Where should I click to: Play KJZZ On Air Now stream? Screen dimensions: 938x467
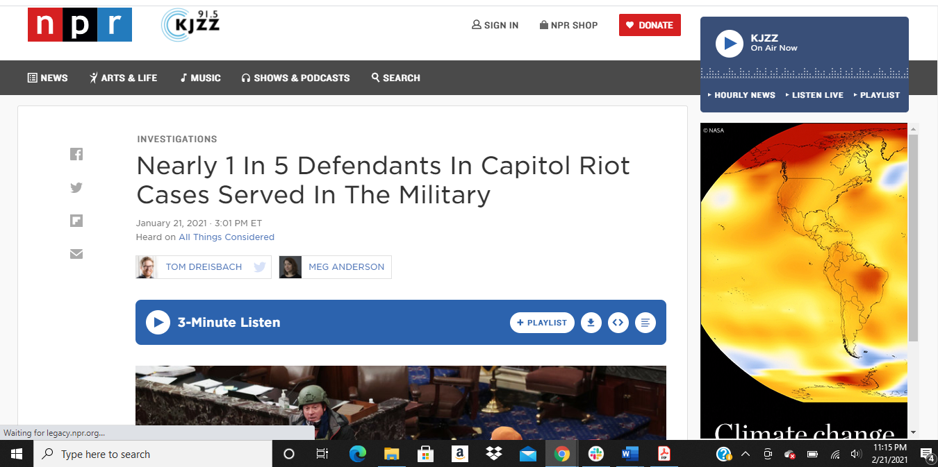pos(730,43)
